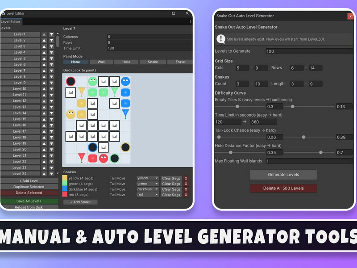Click the Columns field showing 6

pos(150,37)
